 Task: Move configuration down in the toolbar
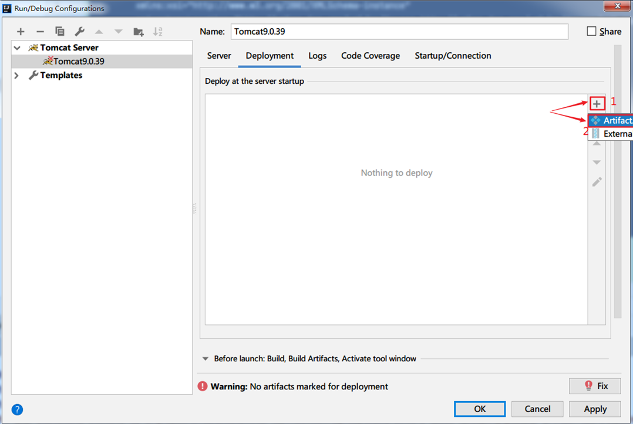tap(118, 32)
